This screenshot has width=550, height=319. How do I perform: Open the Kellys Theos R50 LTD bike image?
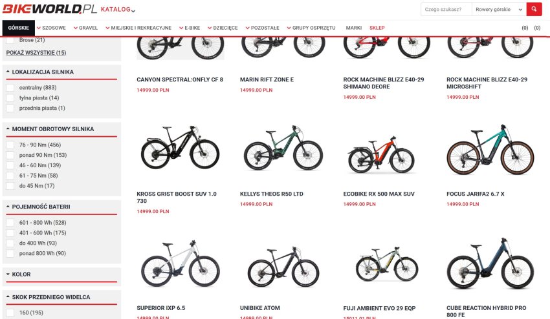click(283, 148)
